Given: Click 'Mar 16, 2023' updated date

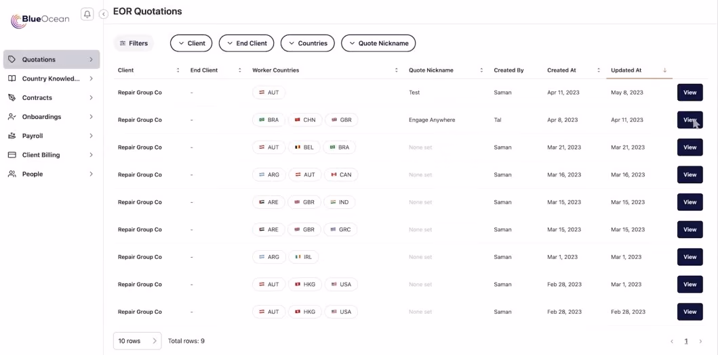Looking at the screenshot, I should pyautogui.click(x=628, y=174).
